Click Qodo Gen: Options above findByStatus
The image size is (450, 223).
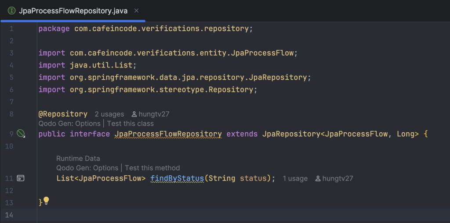[87, 168]
